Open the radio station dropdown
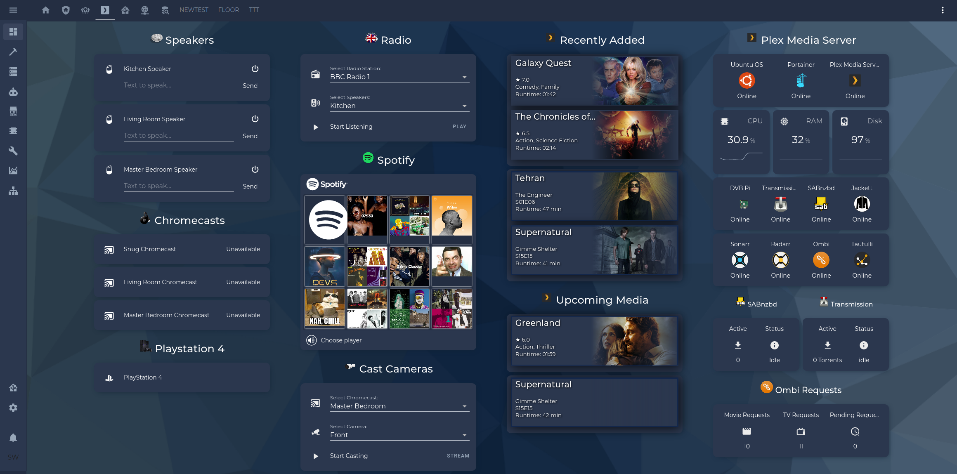Image resolution: width=957 pixels, height=474 pixels. click(x=399, y=77)
